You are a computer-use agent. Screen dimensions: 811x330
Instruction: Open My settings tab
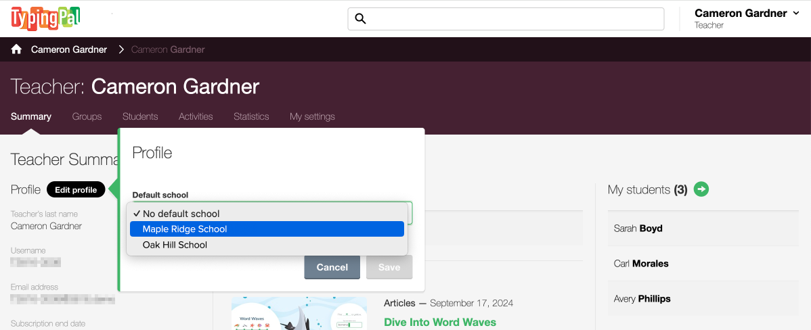(x=312, y=116)
